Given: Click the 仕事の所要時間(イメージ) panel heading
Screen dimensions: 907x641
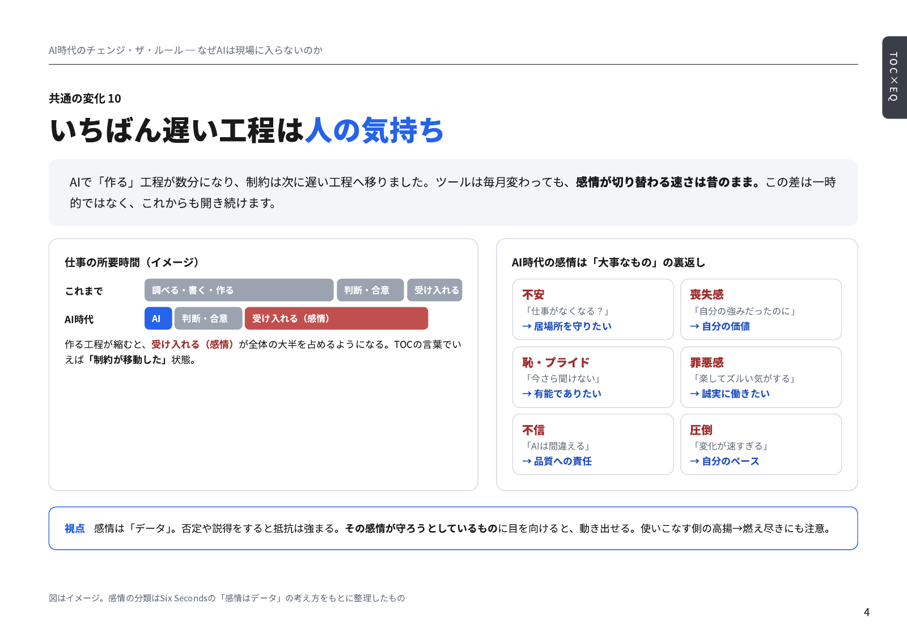Looking at the screenshot, I should pyautogui.click(x=132, y=262).
